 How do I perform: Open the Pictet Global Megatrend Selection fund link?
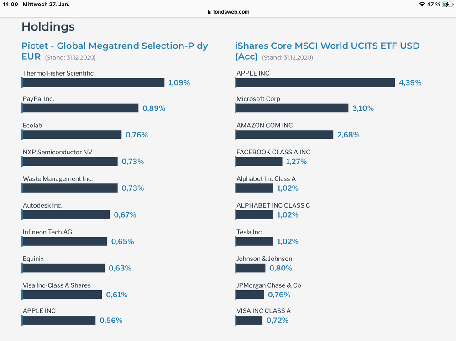[115, 46]
